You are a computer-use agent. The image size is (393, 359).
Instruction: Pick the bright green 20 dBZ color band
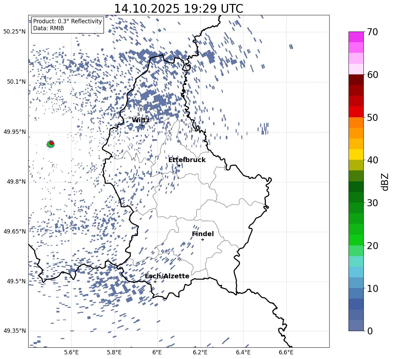(x=356, y=240)
